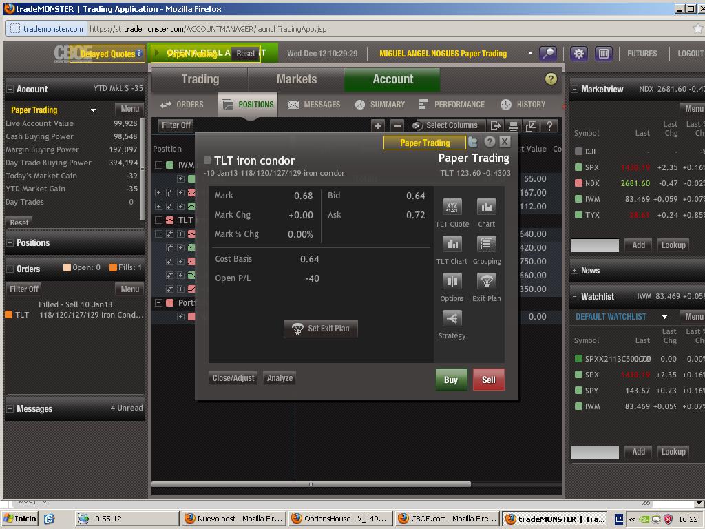Toggle the SPXX2113C500000 box in Watchlist
Image resolution: width=705 pixels, height=529 pixels.
[x=578, y=358]
